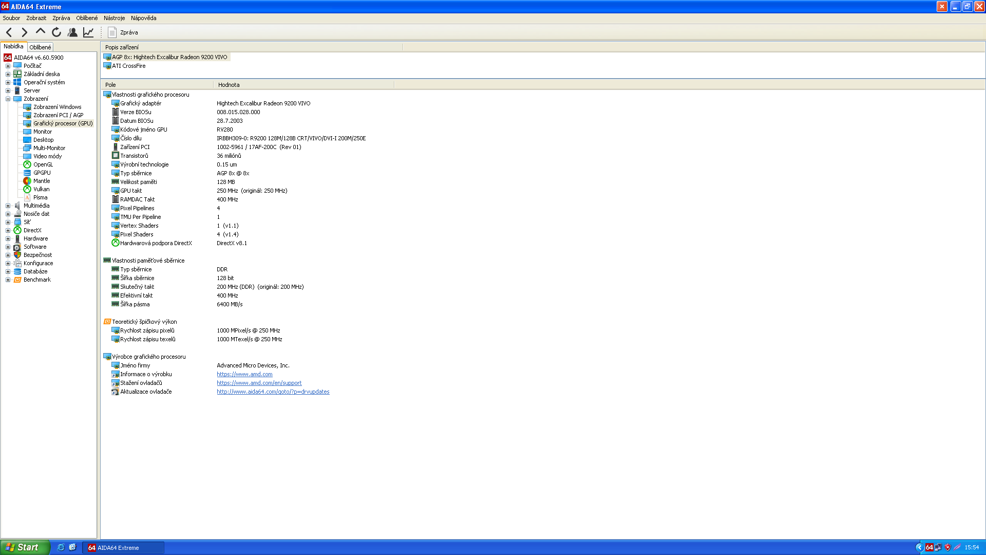
Task: Expand the Multimédia tree node
Action: (x=8, y=206)
